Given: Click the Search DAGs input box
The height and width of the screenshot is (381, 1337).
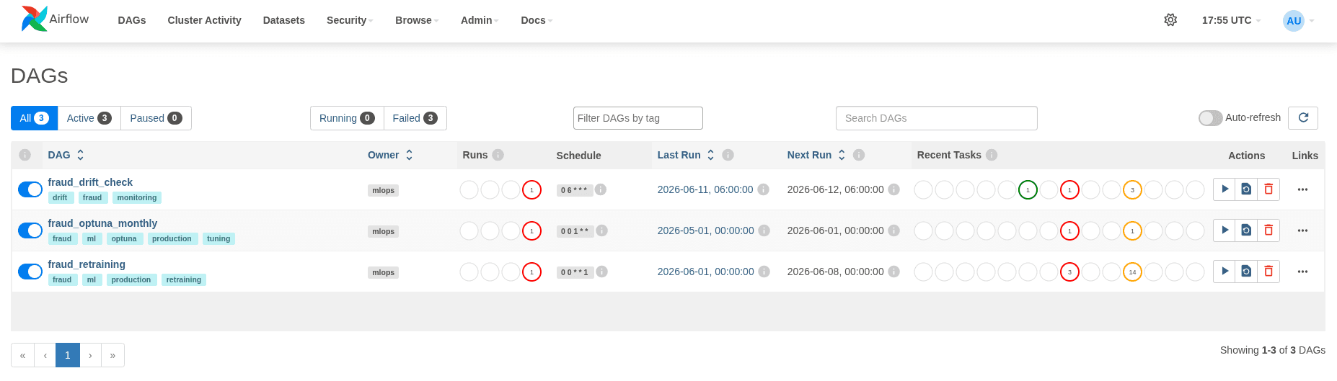Looking at the screenshot, I should pyautogui.click(x=936, y=118).
